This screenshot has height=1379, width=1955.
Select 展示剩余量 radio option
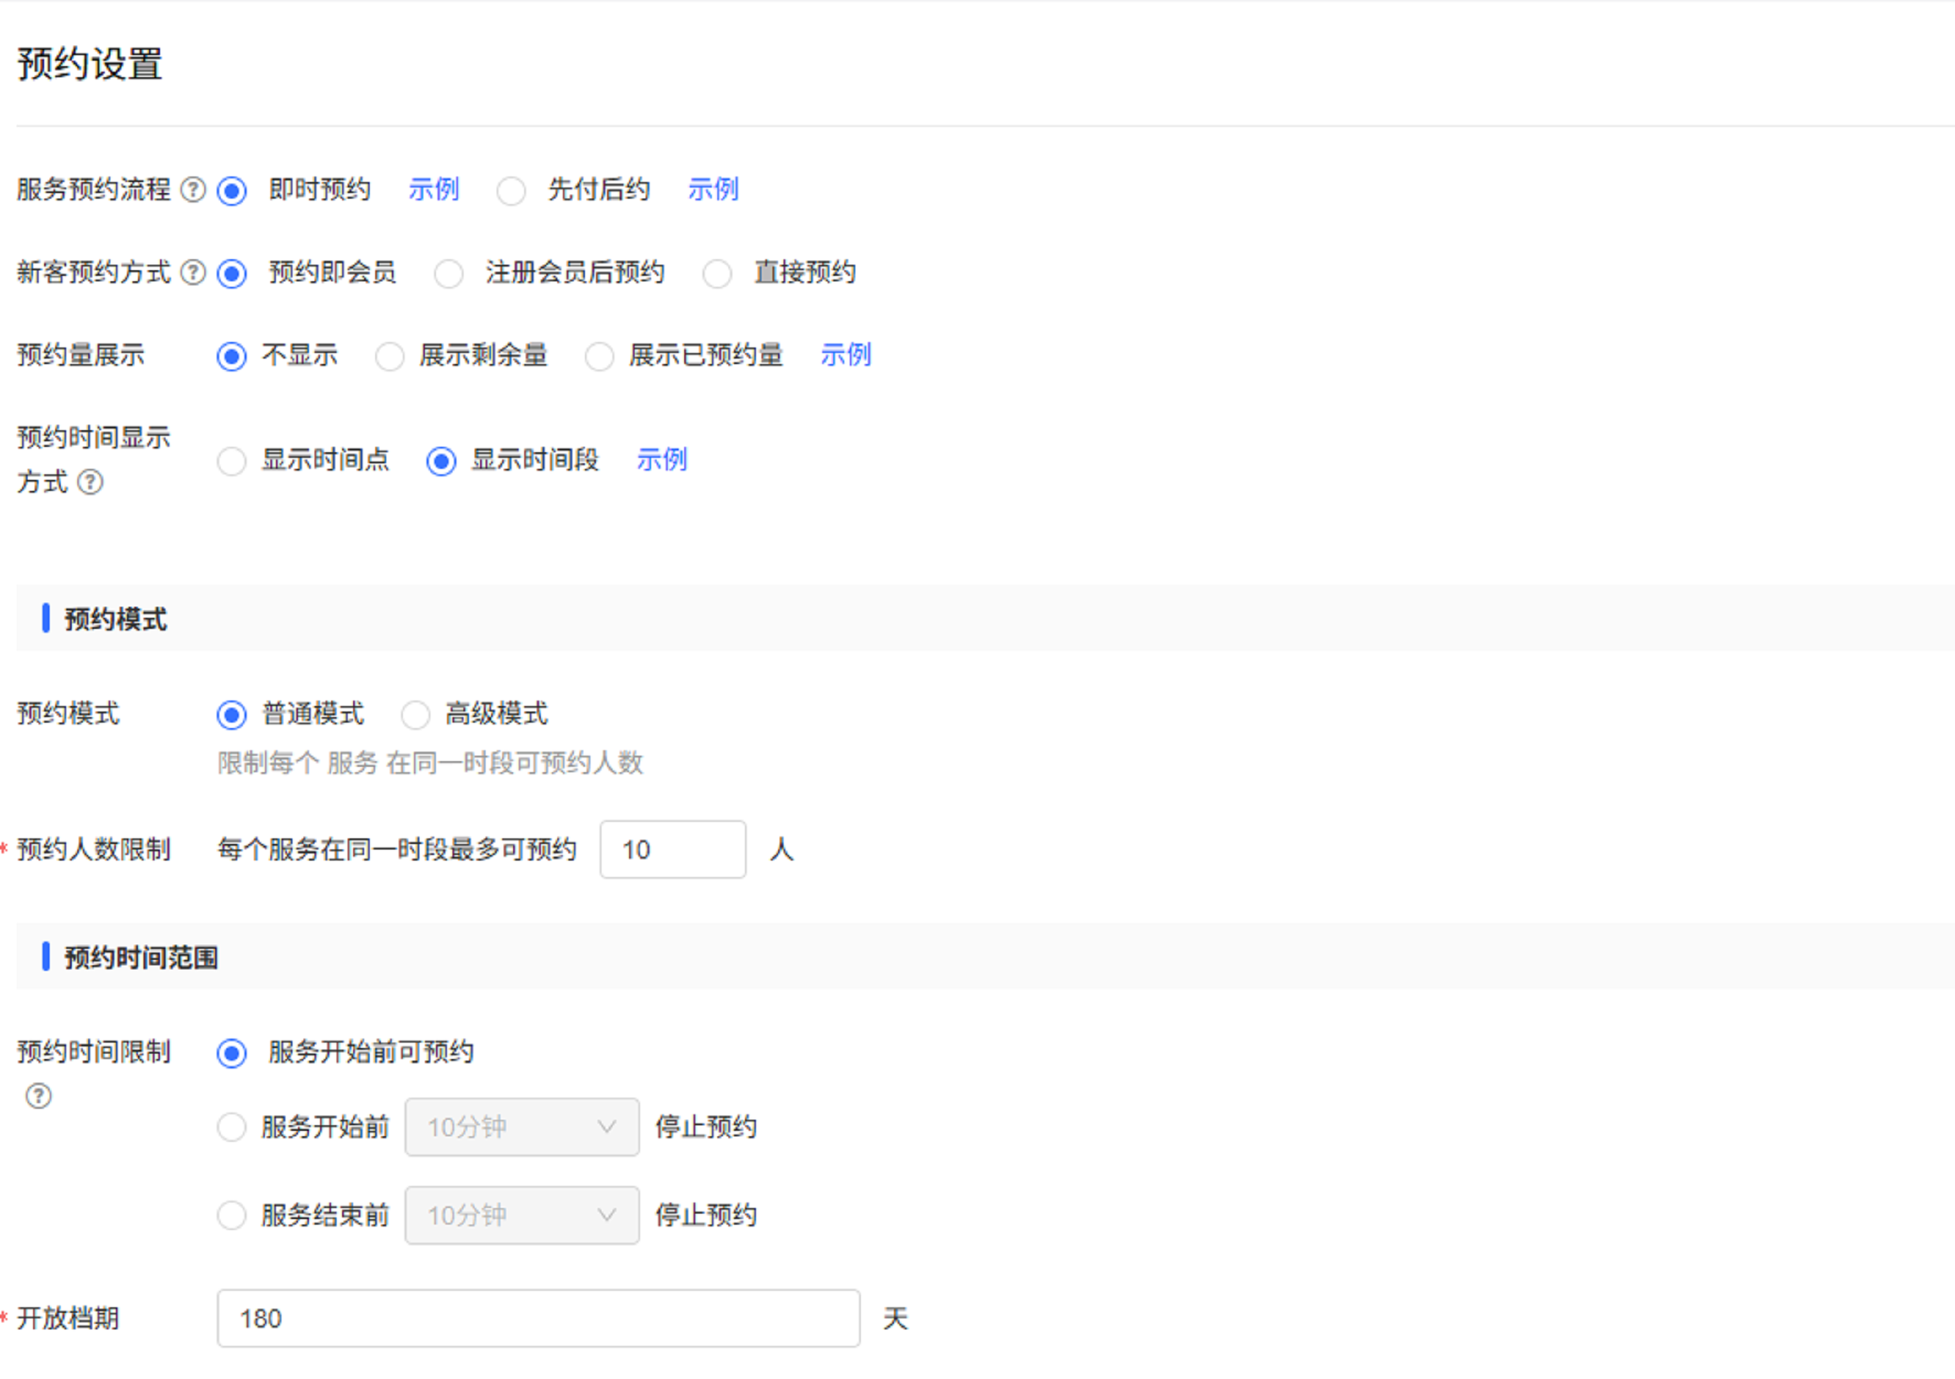[390, 357]
